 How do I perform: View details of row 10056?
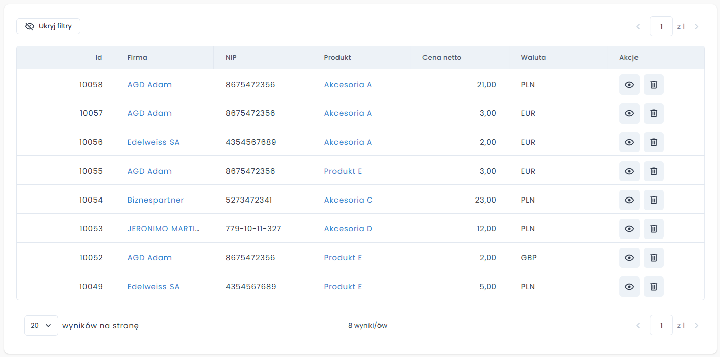click(629, 142)
